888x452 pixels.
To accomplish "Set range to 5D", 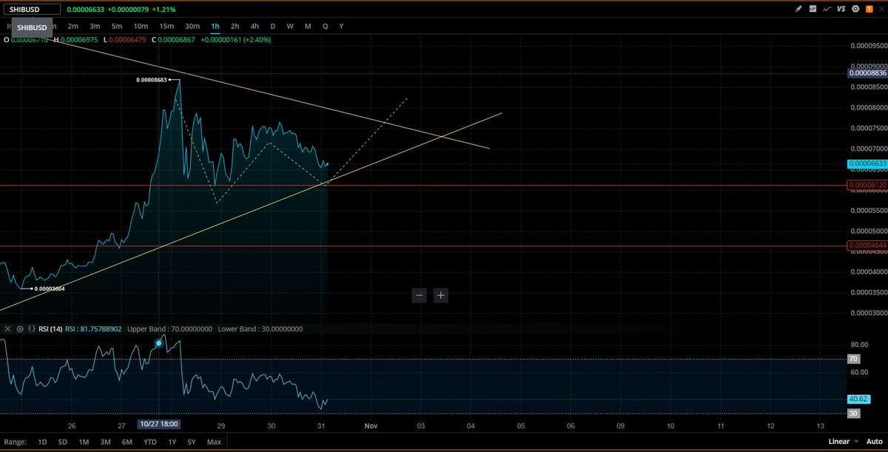I will point(63,442).
